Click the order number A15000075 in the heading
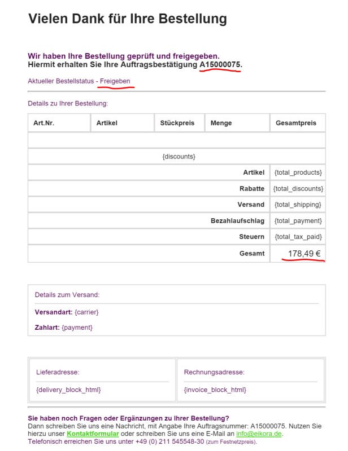 [x=220, y=64]
